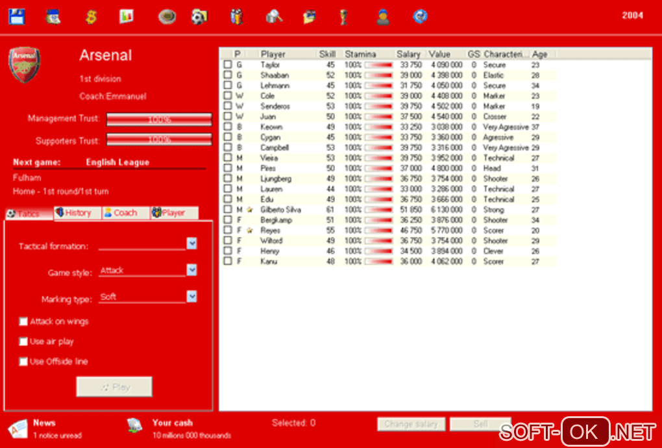Screen dimensions: 662x448
Task: Select player name Campbell
Action: tap(275, 148)
